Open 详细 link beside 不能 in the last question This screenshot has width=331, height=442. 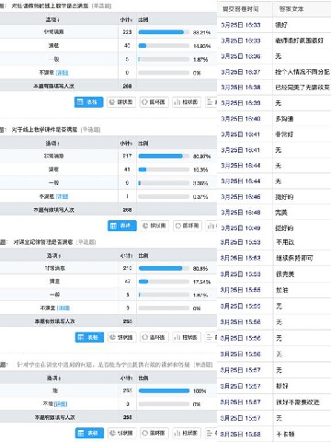pos(61,404)
